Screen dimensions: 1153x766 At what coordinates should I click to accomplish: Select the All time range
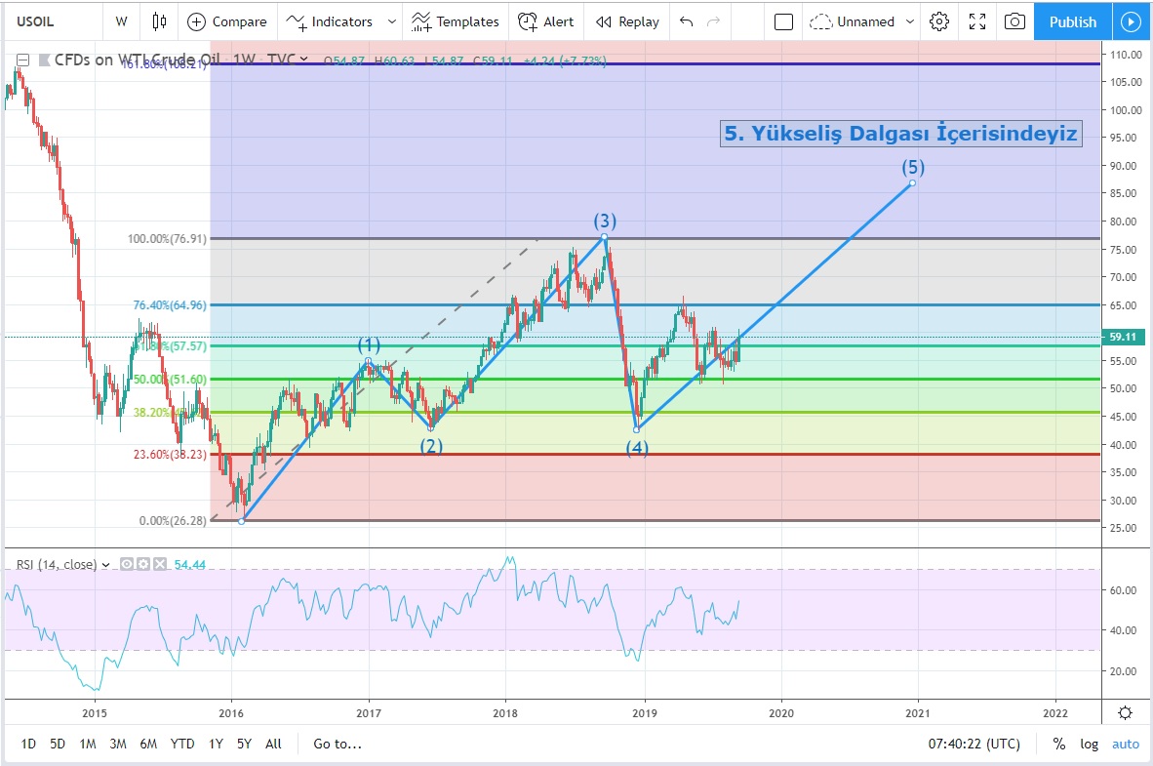coord(273,744)
